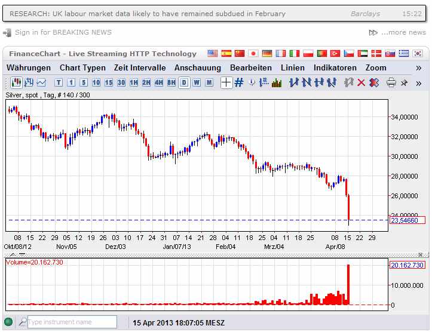Select the candlestick chart type icon

click(x=16, y=82)
